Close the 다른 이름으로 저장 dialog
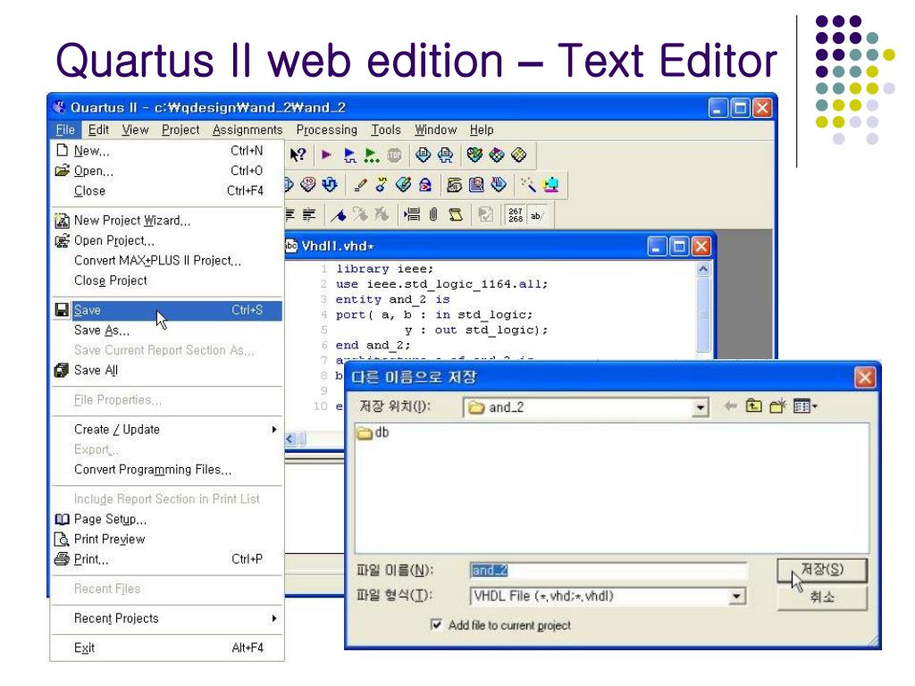 coord(865,378)
